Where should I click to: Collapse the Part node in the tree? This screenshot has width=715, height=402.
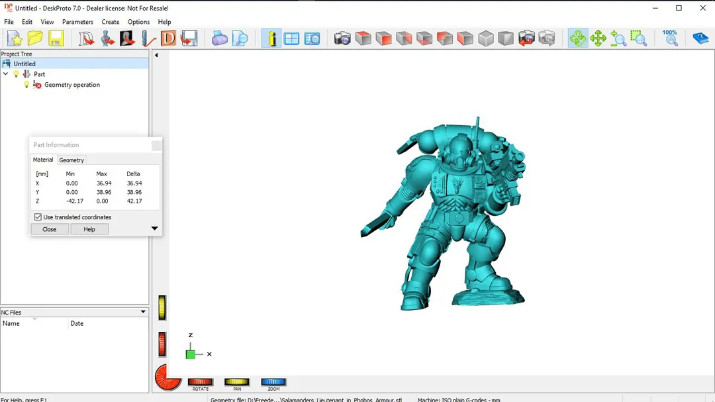(x=5, y=74)
